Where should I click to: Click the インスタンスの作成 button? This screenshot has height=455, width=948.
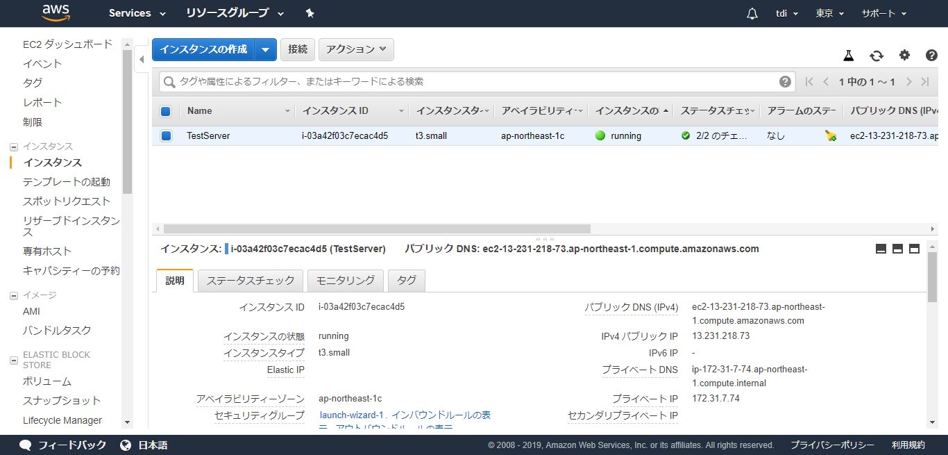pos(203,49)
